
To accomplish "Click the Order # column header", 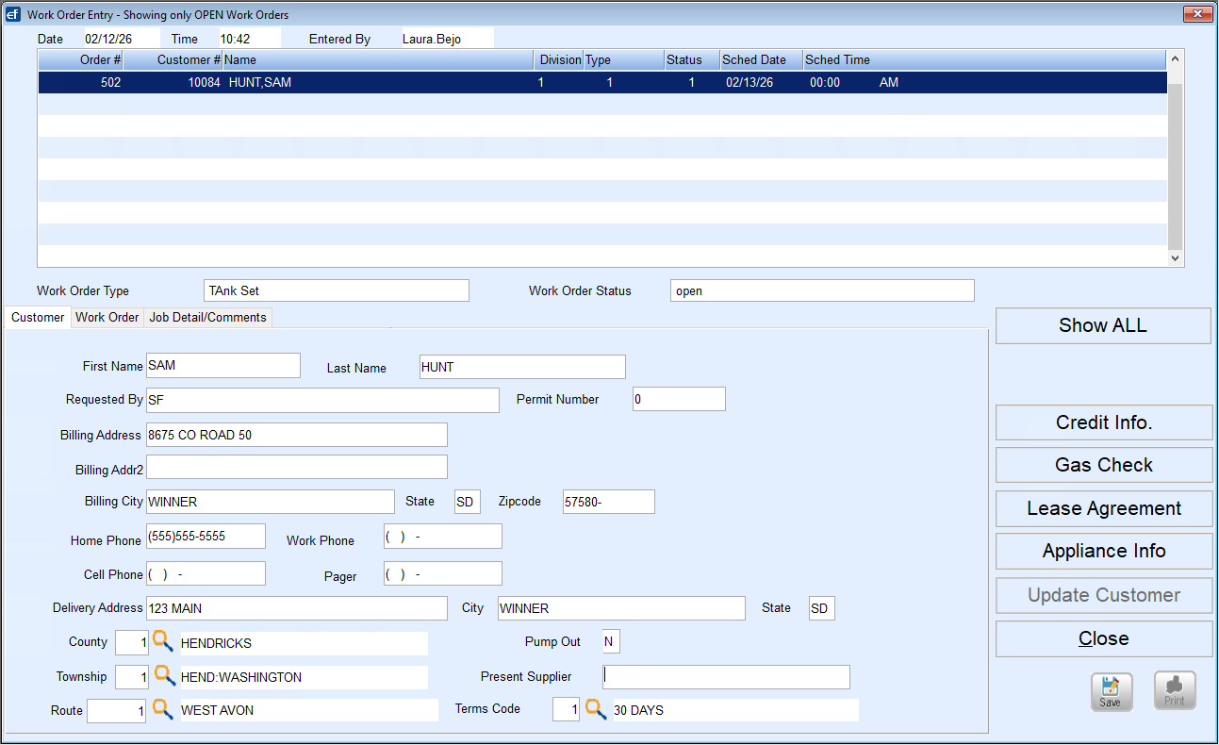I will click(81, 60).
